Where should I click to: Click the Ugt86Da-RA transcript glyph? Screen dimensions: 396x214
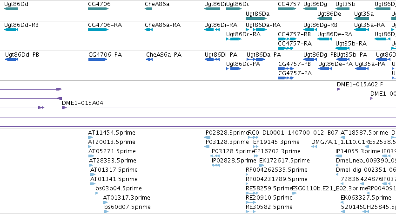point(256,30)
